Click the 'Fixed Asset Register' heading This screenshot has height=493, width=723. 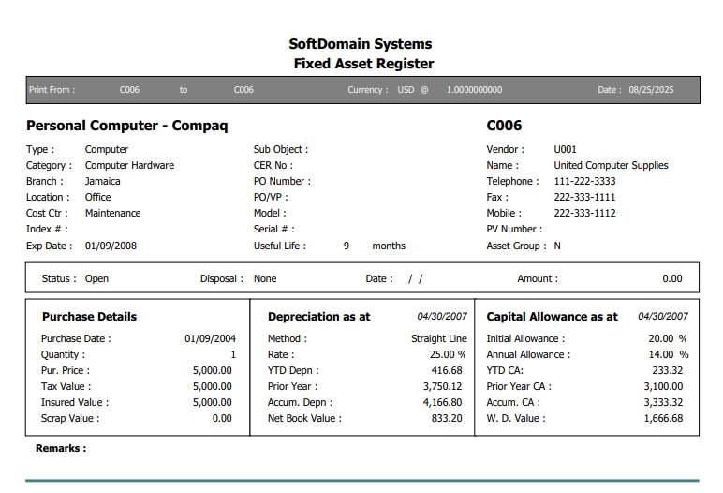[363, 64]
